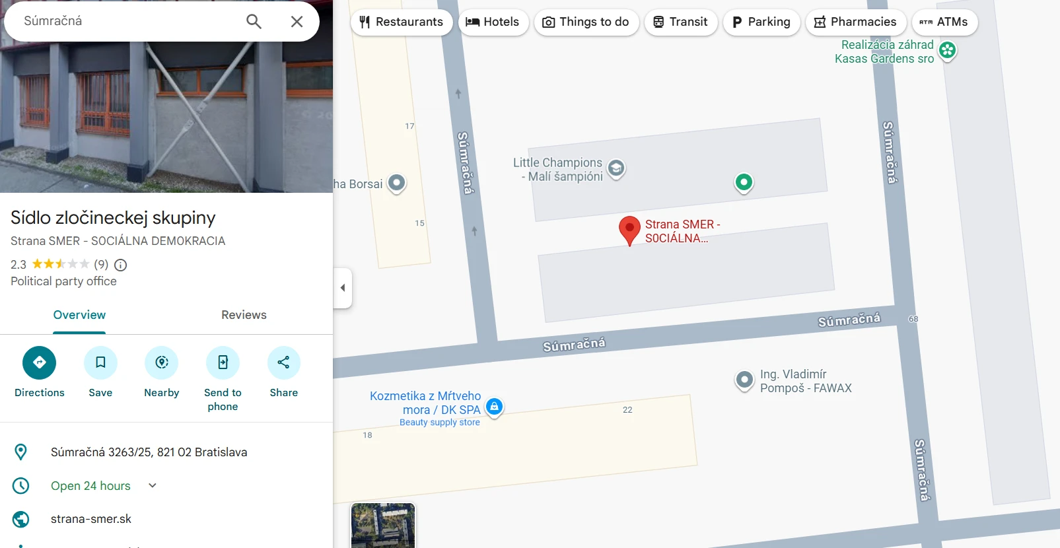Select Little Champions school marker

tap(616, 169)
